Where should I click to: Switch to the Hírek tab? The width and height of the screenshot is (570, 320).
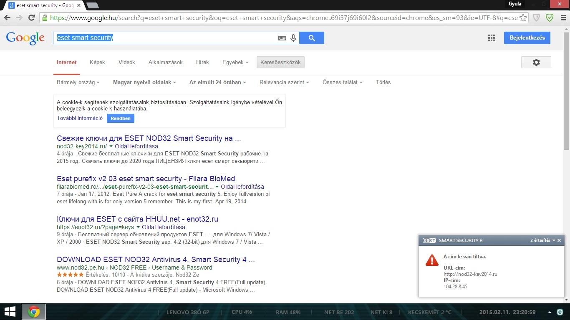202,62
